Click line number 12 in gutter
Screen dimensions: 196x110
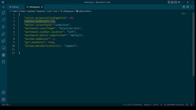pyautogui.click(x=13, y=53)
